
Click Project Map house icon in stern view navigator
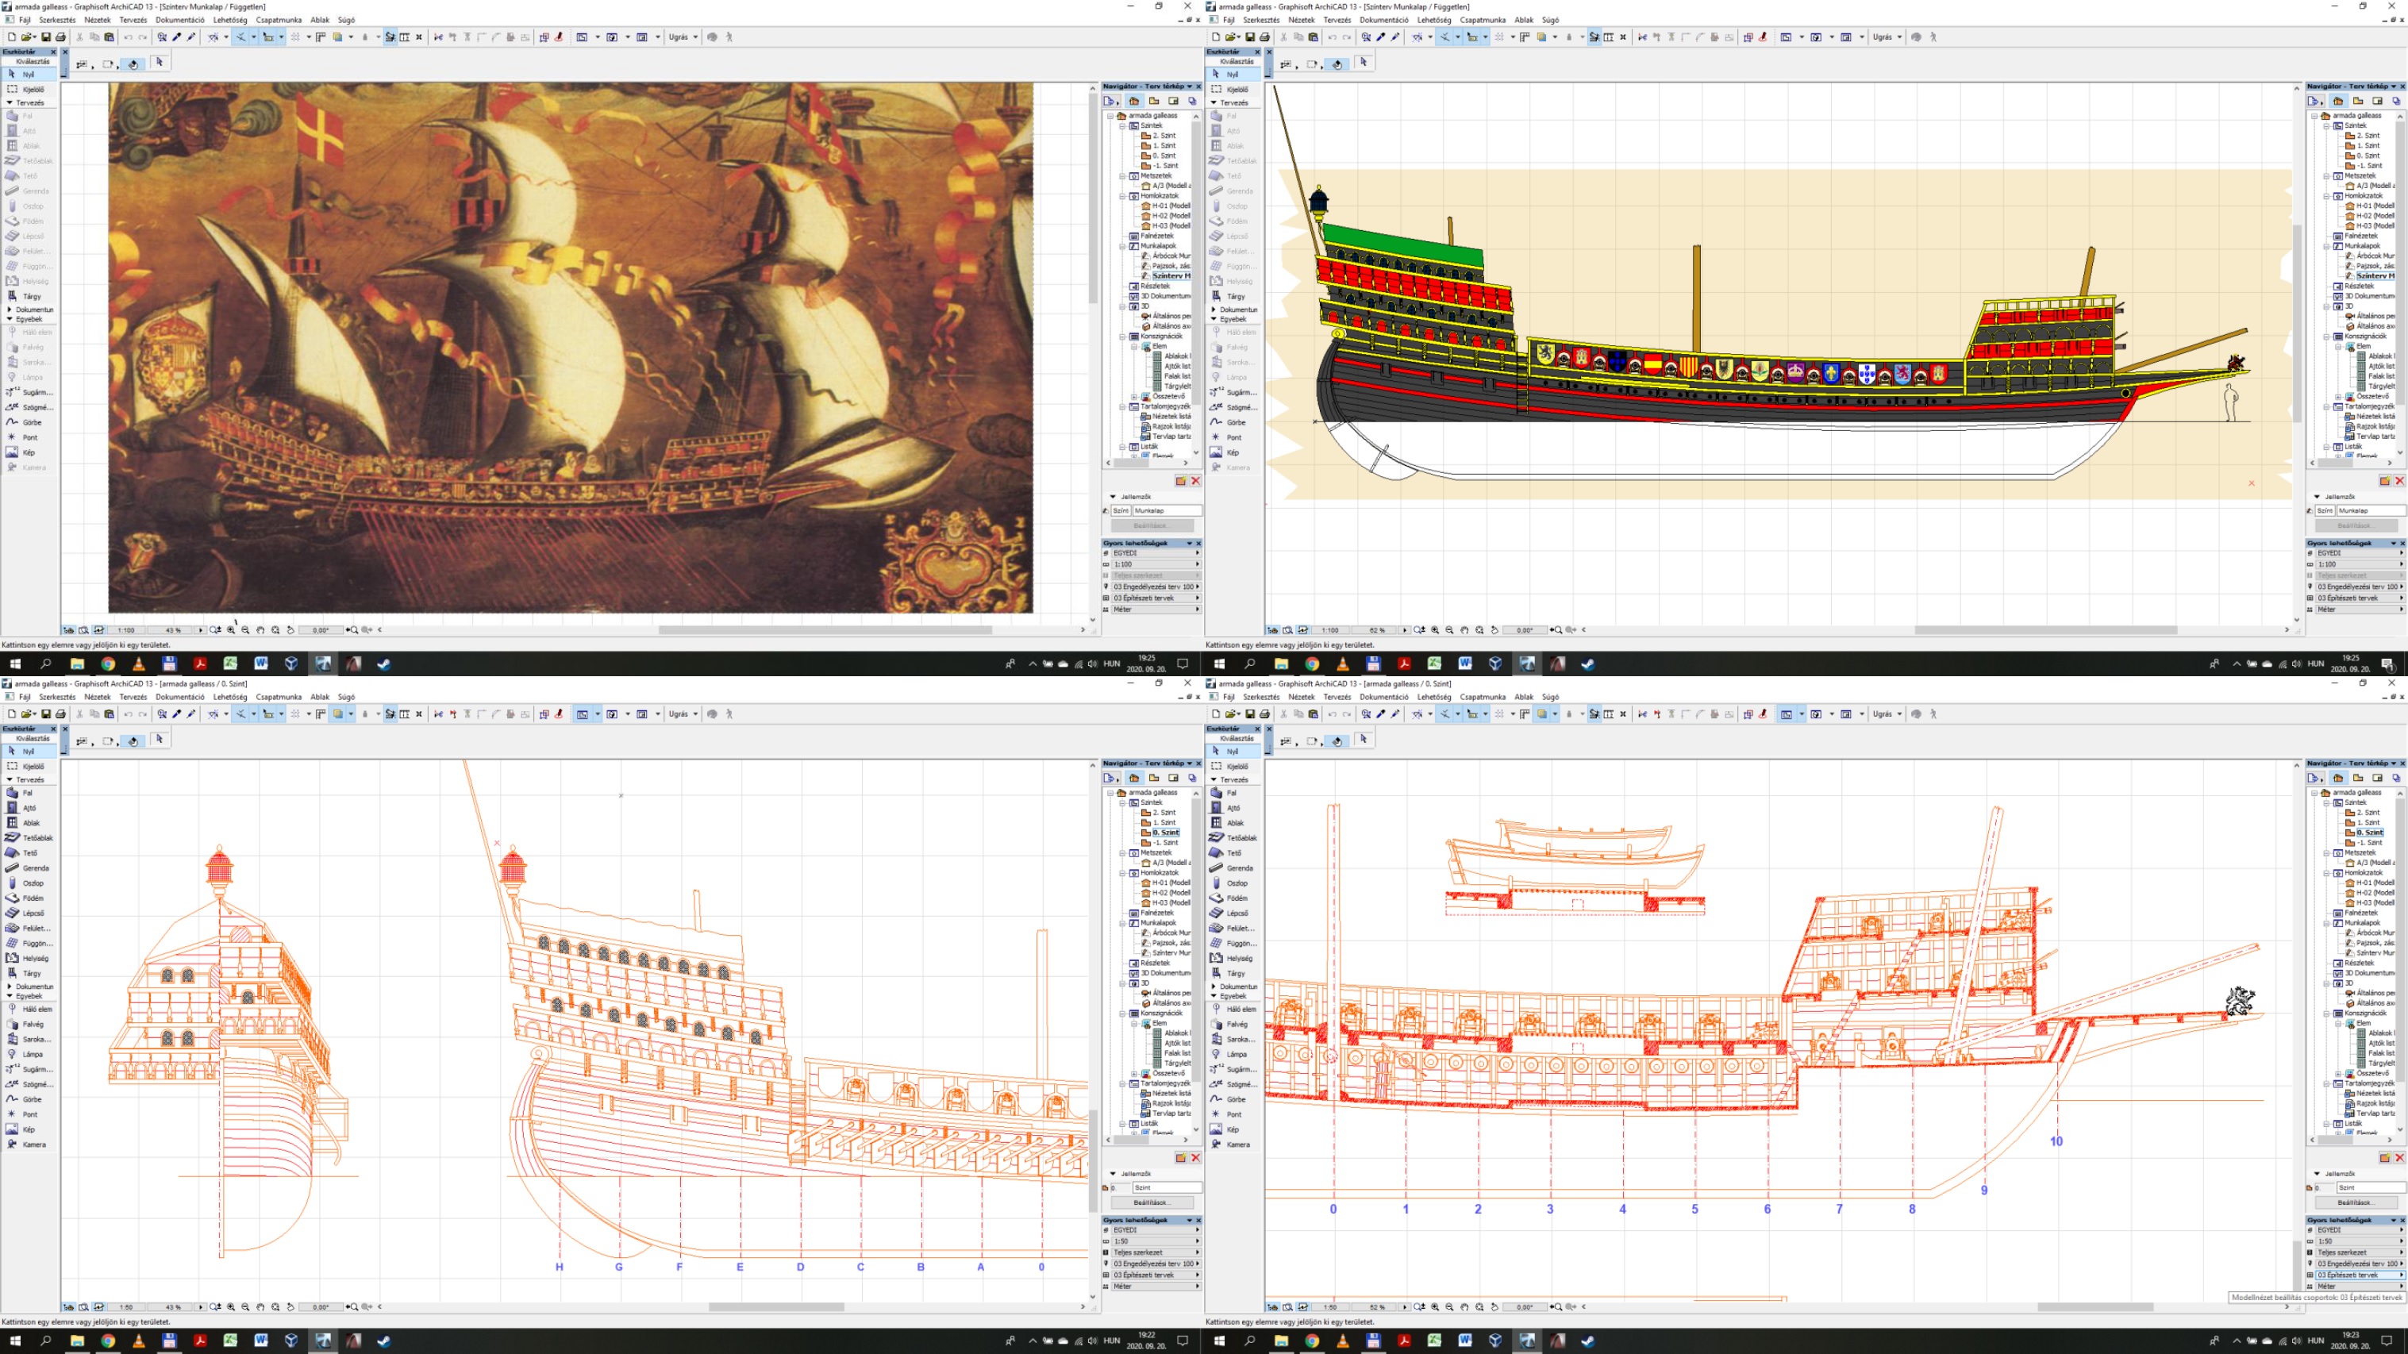point(1134,778)
